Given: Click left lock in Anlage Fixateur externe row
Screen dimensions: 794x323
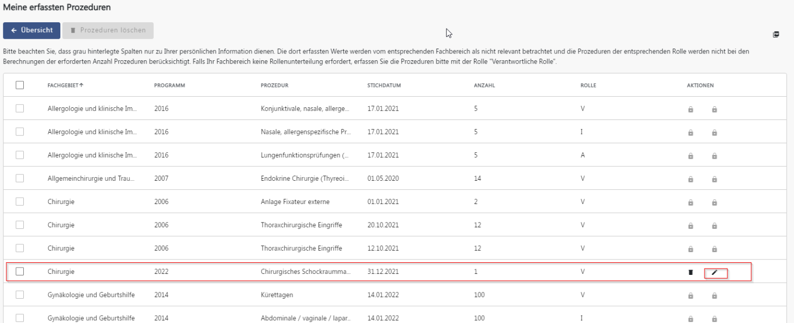Looking at the screenshot, I should click(x=690, y=202).
